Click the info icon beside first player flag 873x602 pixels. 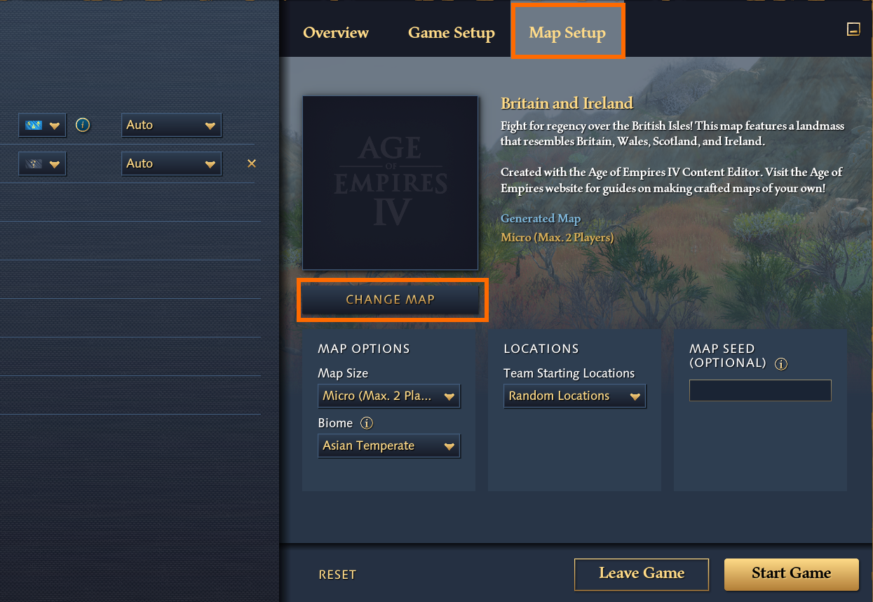[x=83, y=125]
